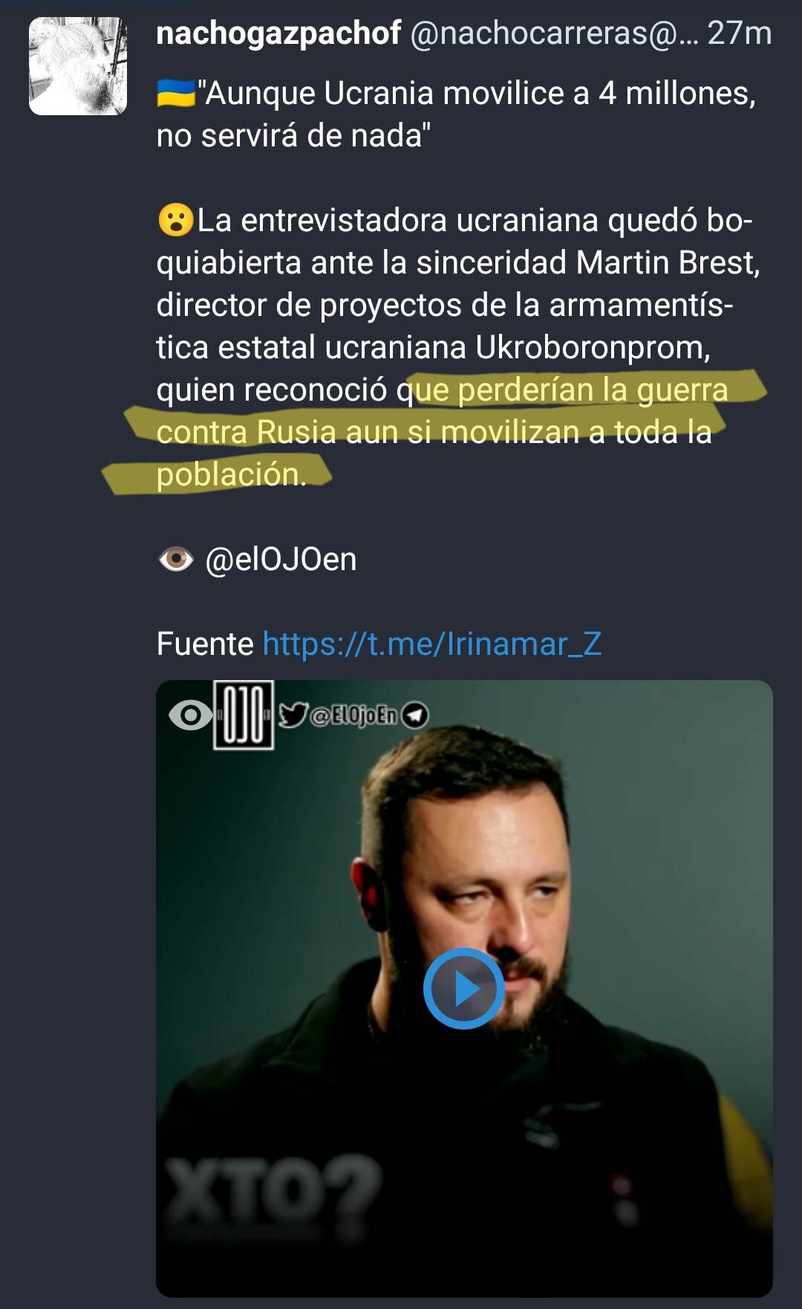Tap the @elOJOen mention text
This screenshot has height=1309, width=802.
281,559
